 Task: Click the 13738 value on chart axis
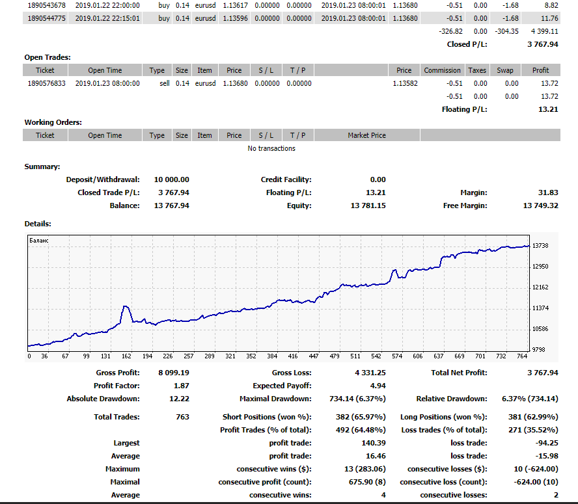(540, 246)
